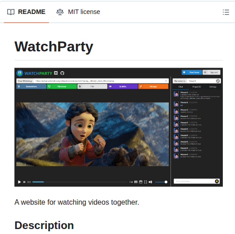
Task: Click the subtitles icon in the player controls
Action: (x=136, y=182)
